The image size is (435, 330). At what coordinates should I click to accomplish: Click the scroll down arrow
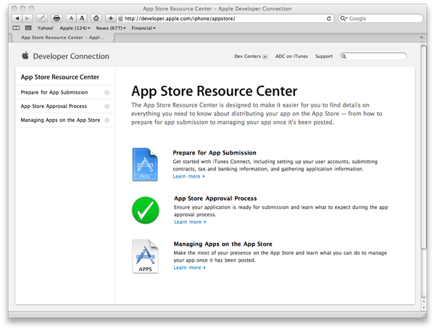point(423,308)
